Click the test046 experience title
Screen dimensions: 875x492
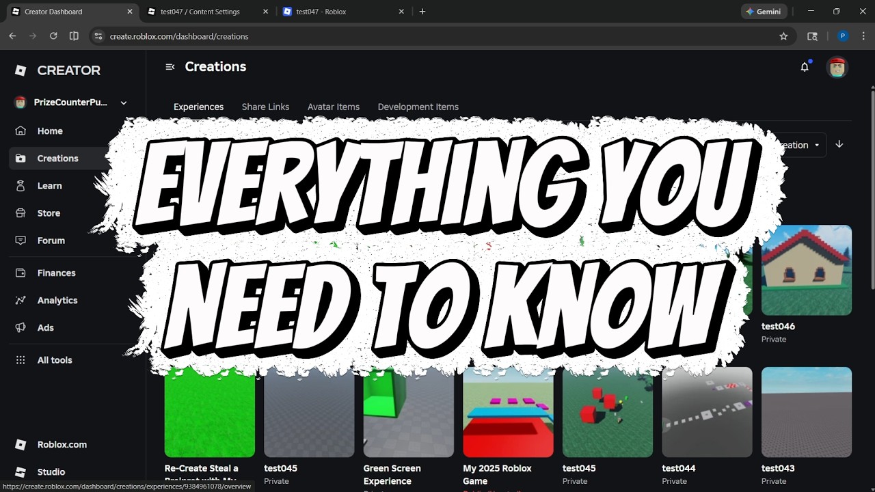(778, 327)
